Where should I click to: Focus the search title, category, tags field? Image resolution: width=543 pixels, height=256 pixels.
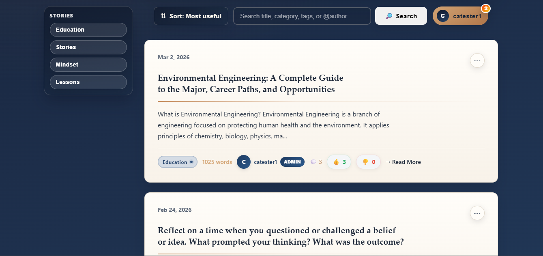[x=302, y=16]
